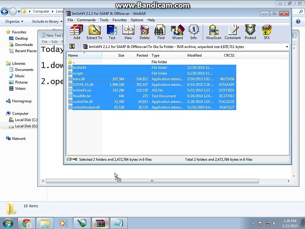Viewport: 305px width, 229px height.
Task: Open the Options menu
Action: click(137, 20)
